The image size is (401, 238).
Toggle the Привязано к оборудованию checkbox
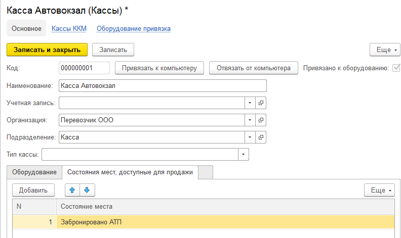pos(396,68)
